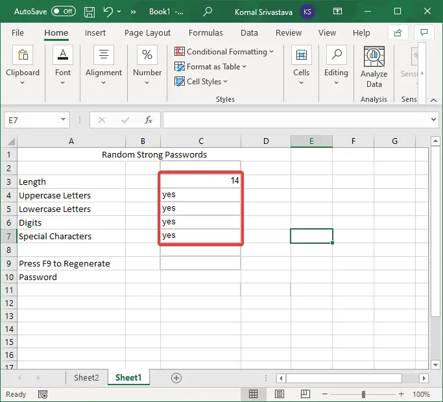The height and width of the screenshot is (402, 443).
Task: Click the Cells group icon
Action: tap(302, 54)
